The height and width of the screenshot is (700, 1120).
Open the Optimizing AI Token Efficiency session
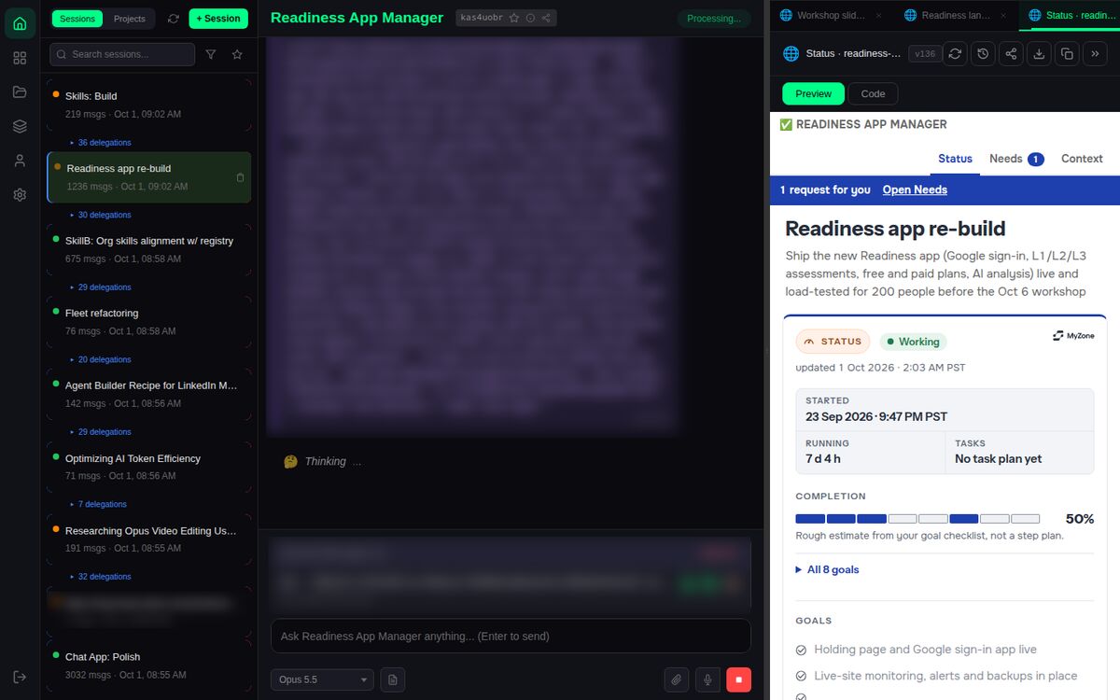point(149,467)
